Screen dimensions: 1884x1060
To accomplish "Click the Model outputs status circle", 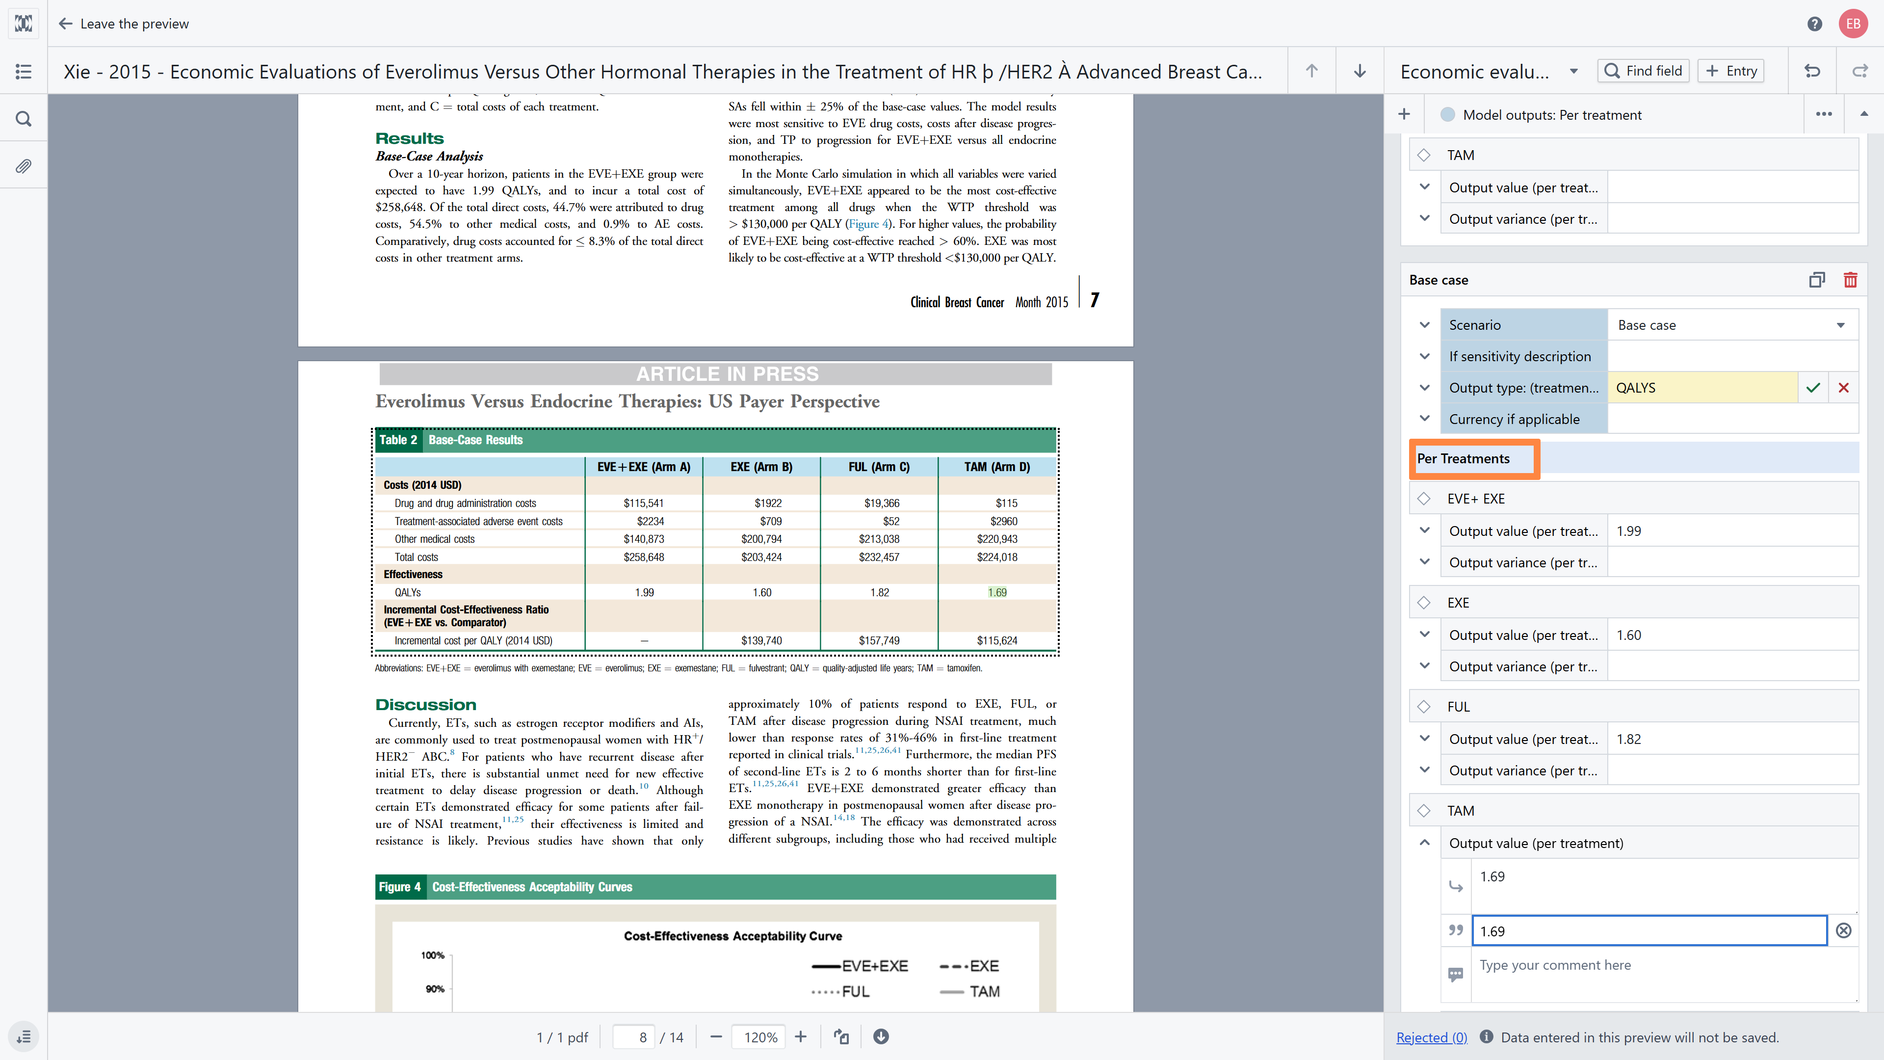I will point(1447,114).
